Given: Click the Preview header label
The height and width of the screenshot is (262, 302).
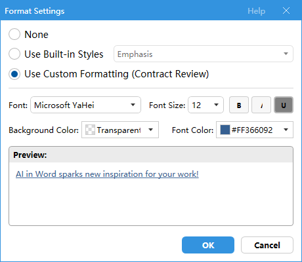Looking at the screenshot, I should pyautogui.click(x=30, y=155).
